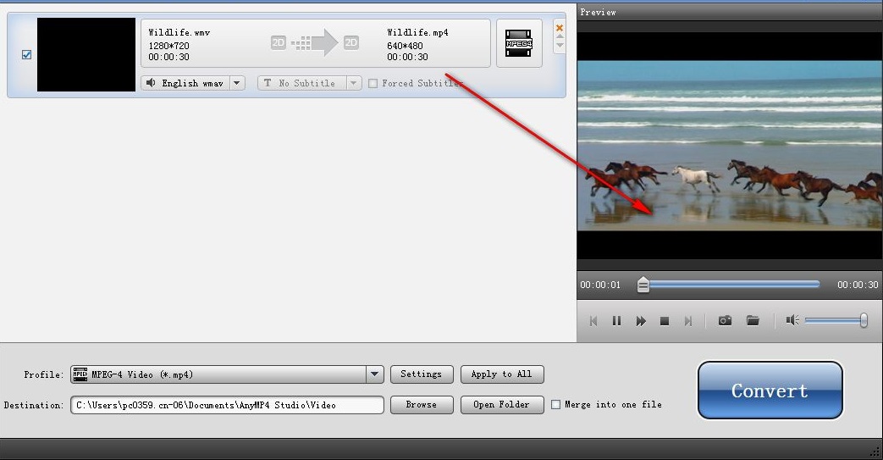The width and height of the screenshot is (883, 460).
Task: Click the source resolution 1280*720 text
Action: tap(168, 46)
